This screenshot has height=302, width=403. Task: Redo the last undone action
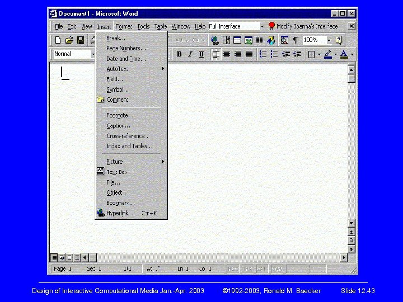point(196,40)
